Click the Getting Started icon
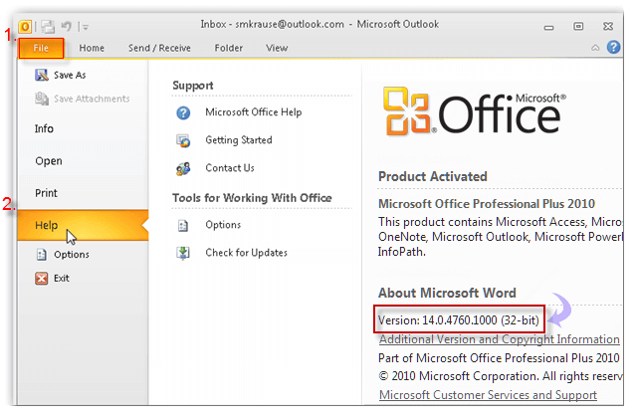The image size is (636, 418). tap(183, 140)
